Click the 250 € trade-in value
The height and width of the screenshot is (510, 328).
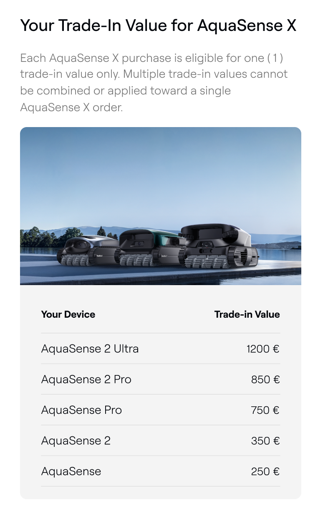point(265,472)
